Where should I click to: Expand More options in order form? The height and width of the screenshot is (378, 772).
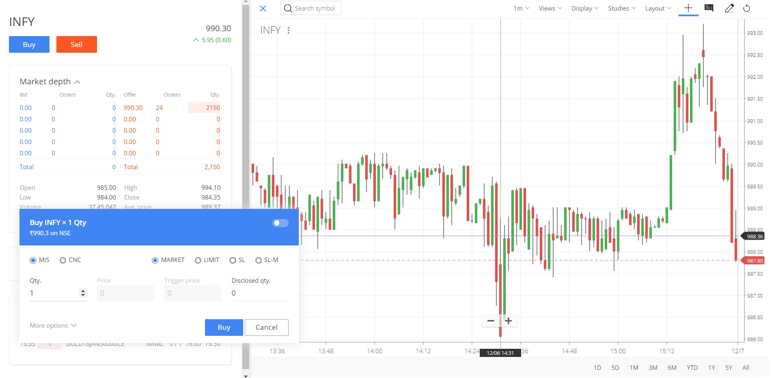pos(53,325)
